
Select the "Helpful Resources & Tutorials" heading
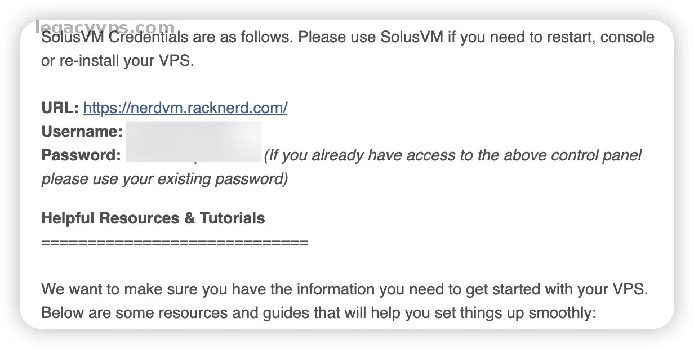pos(153,218)
